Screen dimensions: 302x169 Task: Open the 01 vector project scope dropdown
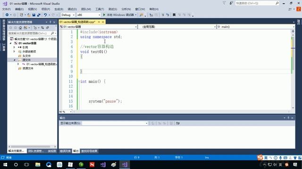pos(98,27)
